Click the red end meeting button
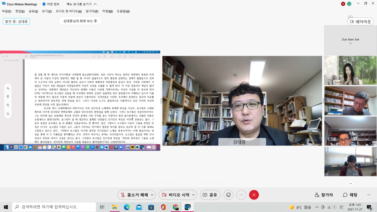The width and height of the screenshot is (377, 212). 254,195
